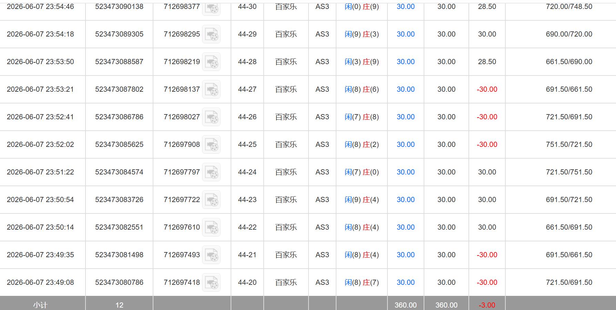
Task: Click balance 751.50/721.50 cell
Action: click(569, 144)
